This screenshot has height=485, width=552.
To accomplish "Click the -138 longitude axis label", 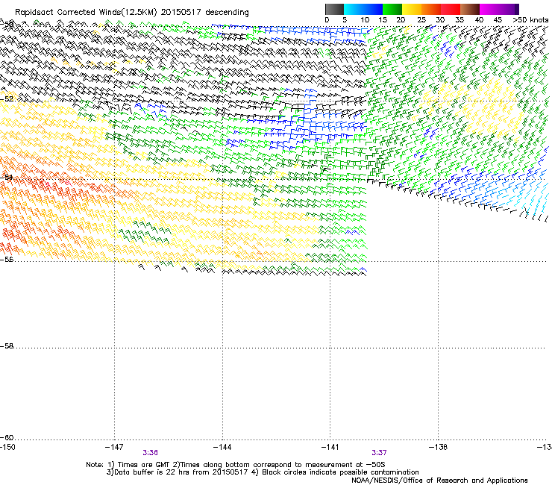I will pos(439,447).
